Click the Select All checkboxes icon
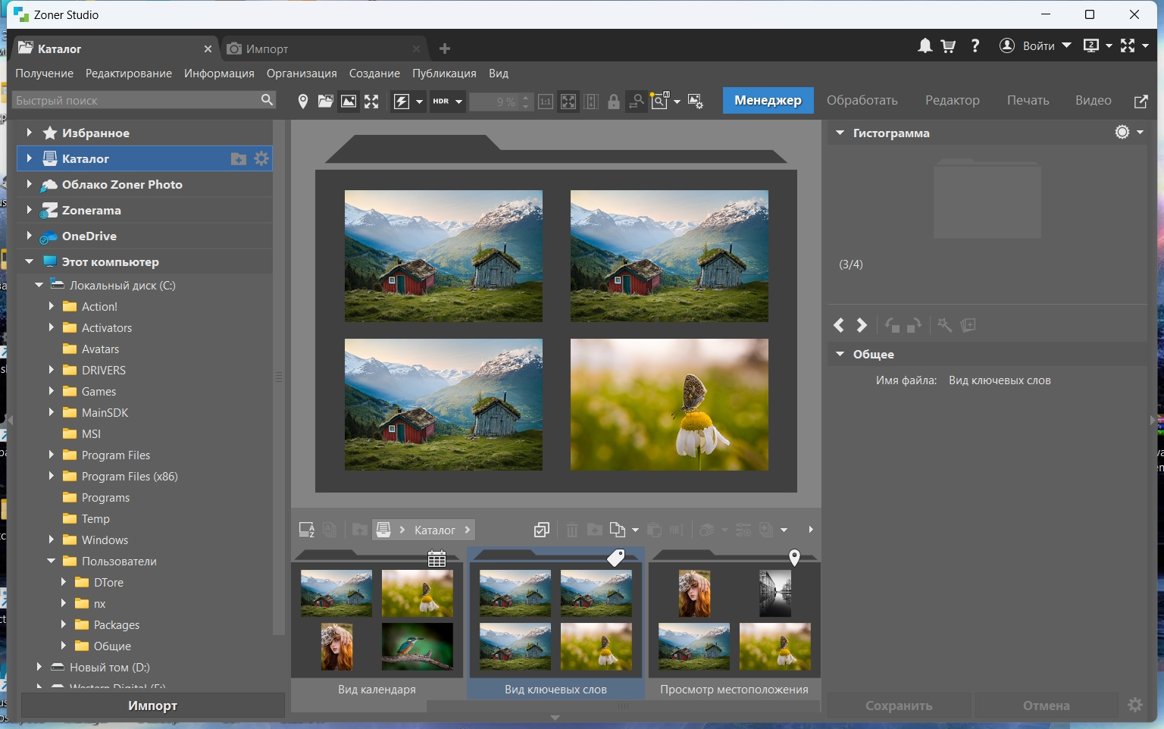This screenshot has height=729, width=1164. pyautogui.click(x=541, y=530)
